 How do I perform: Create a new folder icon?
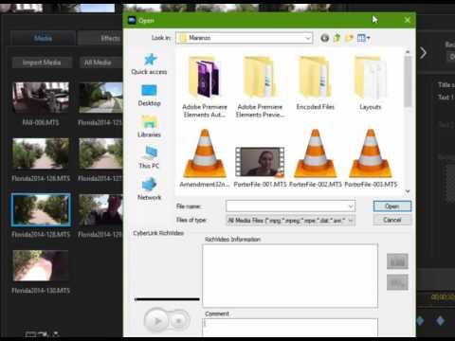pos(349,38)
